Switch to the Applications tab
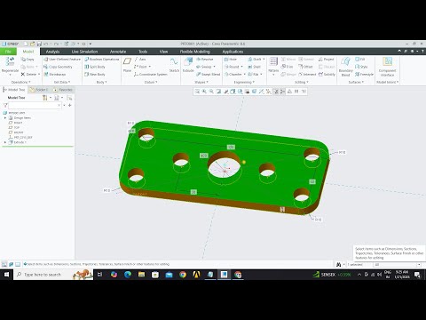426x320 pixels. point(233,52)
